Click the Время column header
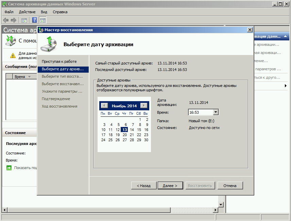291x221 pixels. click(x=20, y=77)
